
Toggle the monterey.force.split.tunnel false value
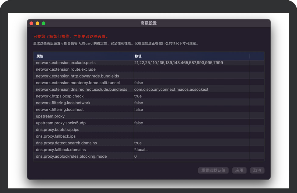point(139,83)
